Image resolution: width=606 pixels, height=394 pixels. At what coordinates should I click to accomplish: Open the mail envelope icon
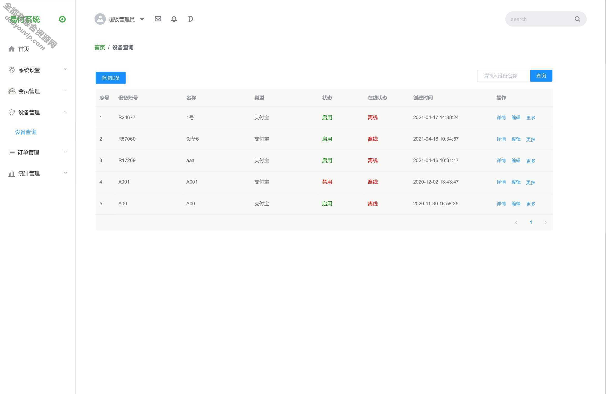click(x=158, y=19)
